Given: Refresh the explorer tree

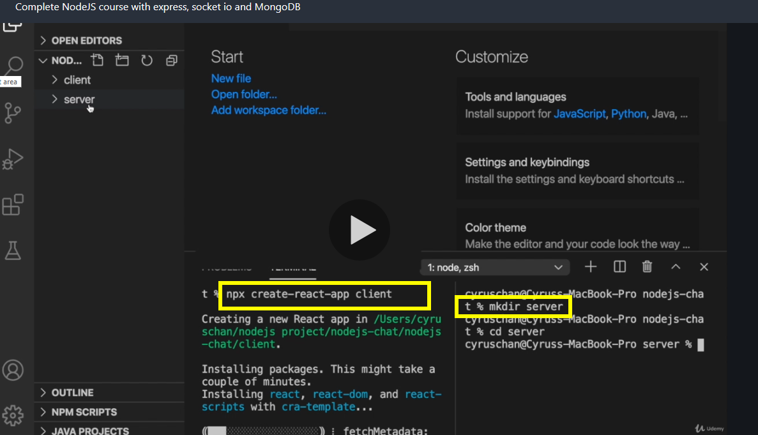Looking at the screenshot, I should point(146,61).
